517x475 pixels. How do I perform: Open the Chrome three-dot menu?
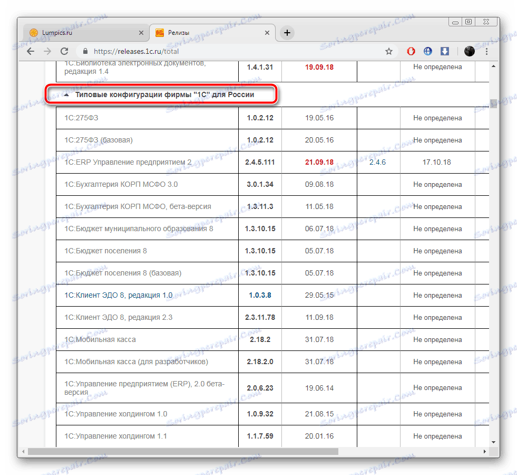click(x=486, y=52)
